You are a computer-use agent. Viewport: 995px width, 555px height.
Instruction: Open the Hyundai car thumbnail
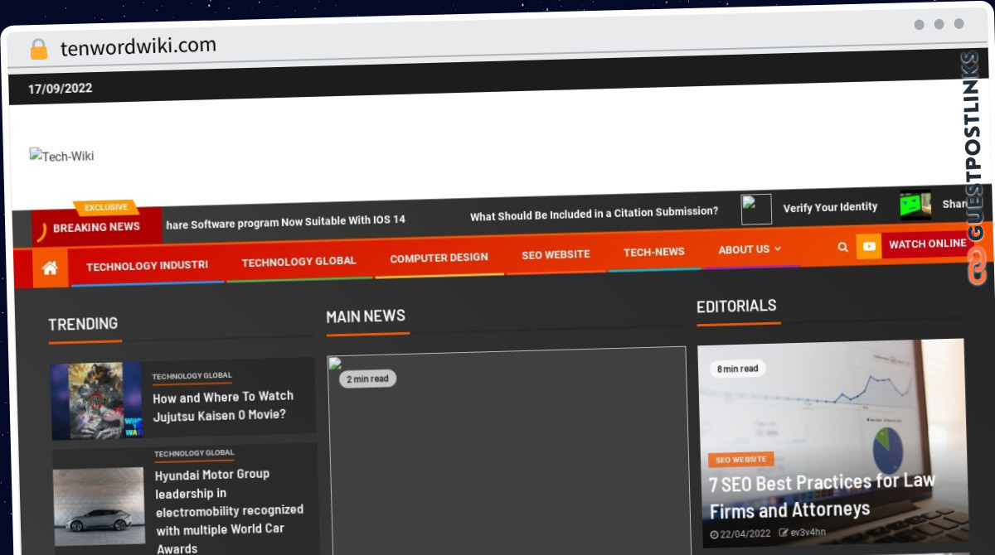(99, 506)
